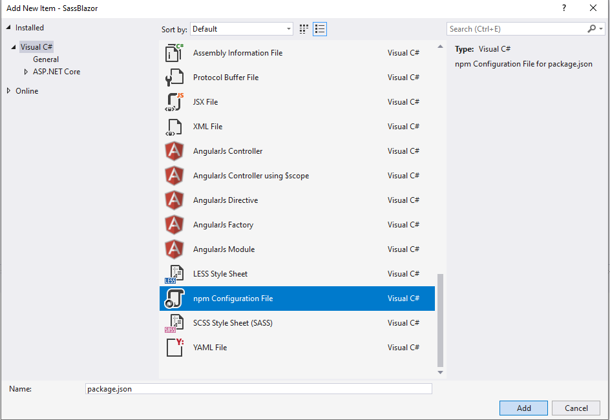Open the Sort by dropdown
The image size is (610, 420).
point(241,29)
